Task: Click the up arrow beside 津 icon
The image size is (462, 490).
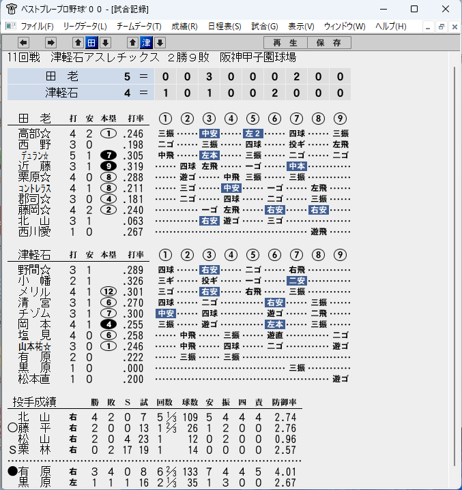Action: tap(132, 42)
